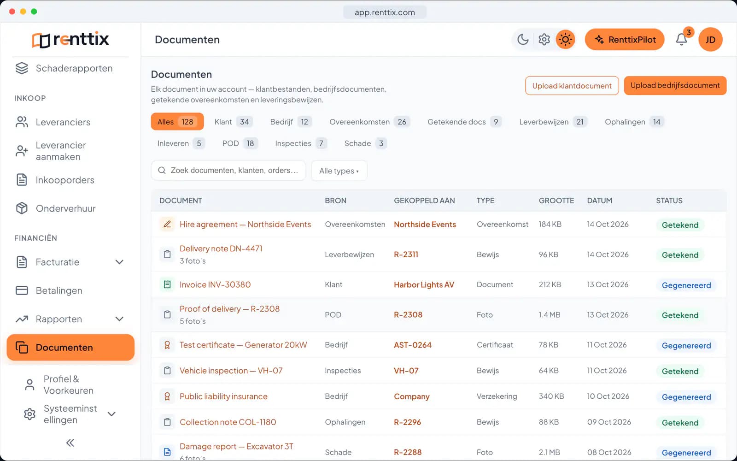Screen dimensions: 737x461
Task: Select the POD 18 filter tab
Action: [240, 143]
